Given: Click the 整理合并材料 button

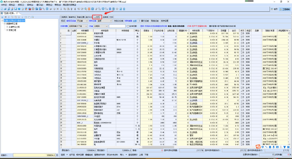Looking at the screenshot, I should (100, 155).
